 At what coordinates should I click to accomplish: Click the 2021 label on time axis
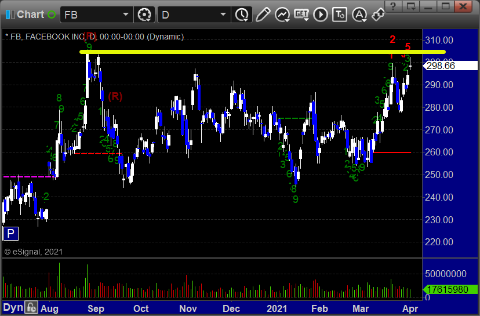coord(277,308)
